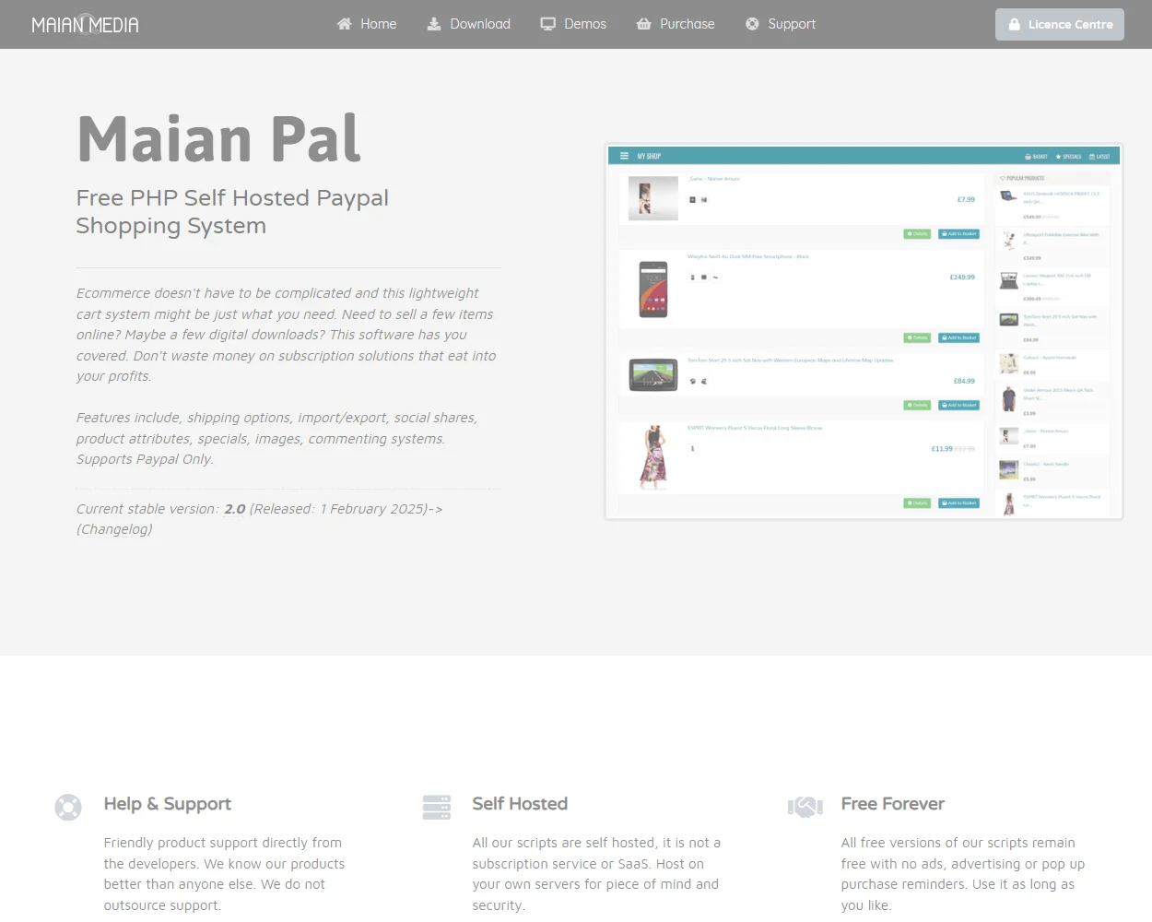
Task: Click the Free Forever handshake icon
Action: click(x=805, y=808)
